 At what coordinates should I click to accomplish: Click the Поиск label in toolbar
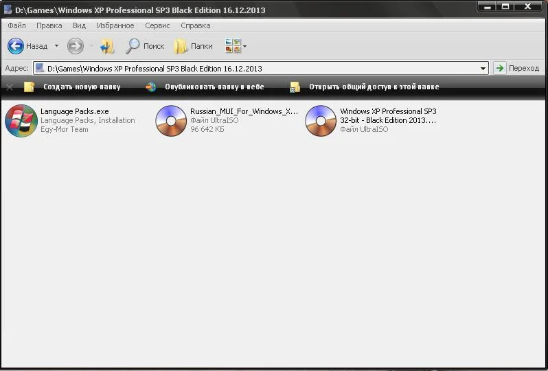tap(154, 46)
